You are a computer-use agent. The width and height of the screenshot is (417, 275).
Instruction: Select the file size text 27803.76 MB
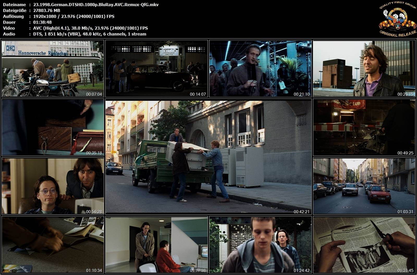point(47,10)
